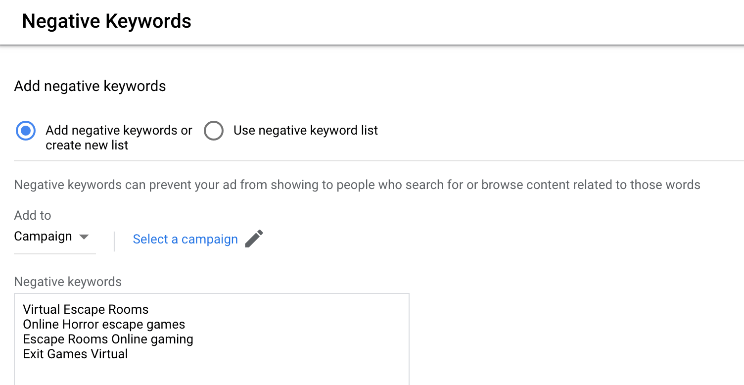Tap the unfilled circle near negative keyword list
Screen dimensions: 744x385
click(214, 131)
